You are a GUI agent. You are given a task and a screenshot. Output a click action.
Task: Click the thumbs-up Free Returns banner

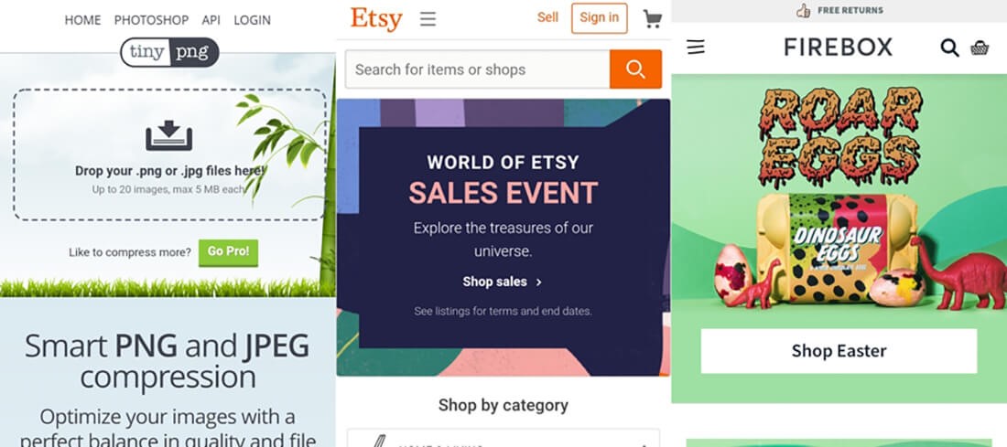[839, 11]
